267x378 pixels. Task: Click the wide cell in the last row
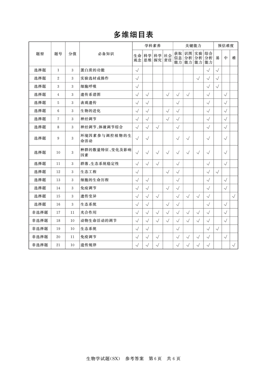105,246
